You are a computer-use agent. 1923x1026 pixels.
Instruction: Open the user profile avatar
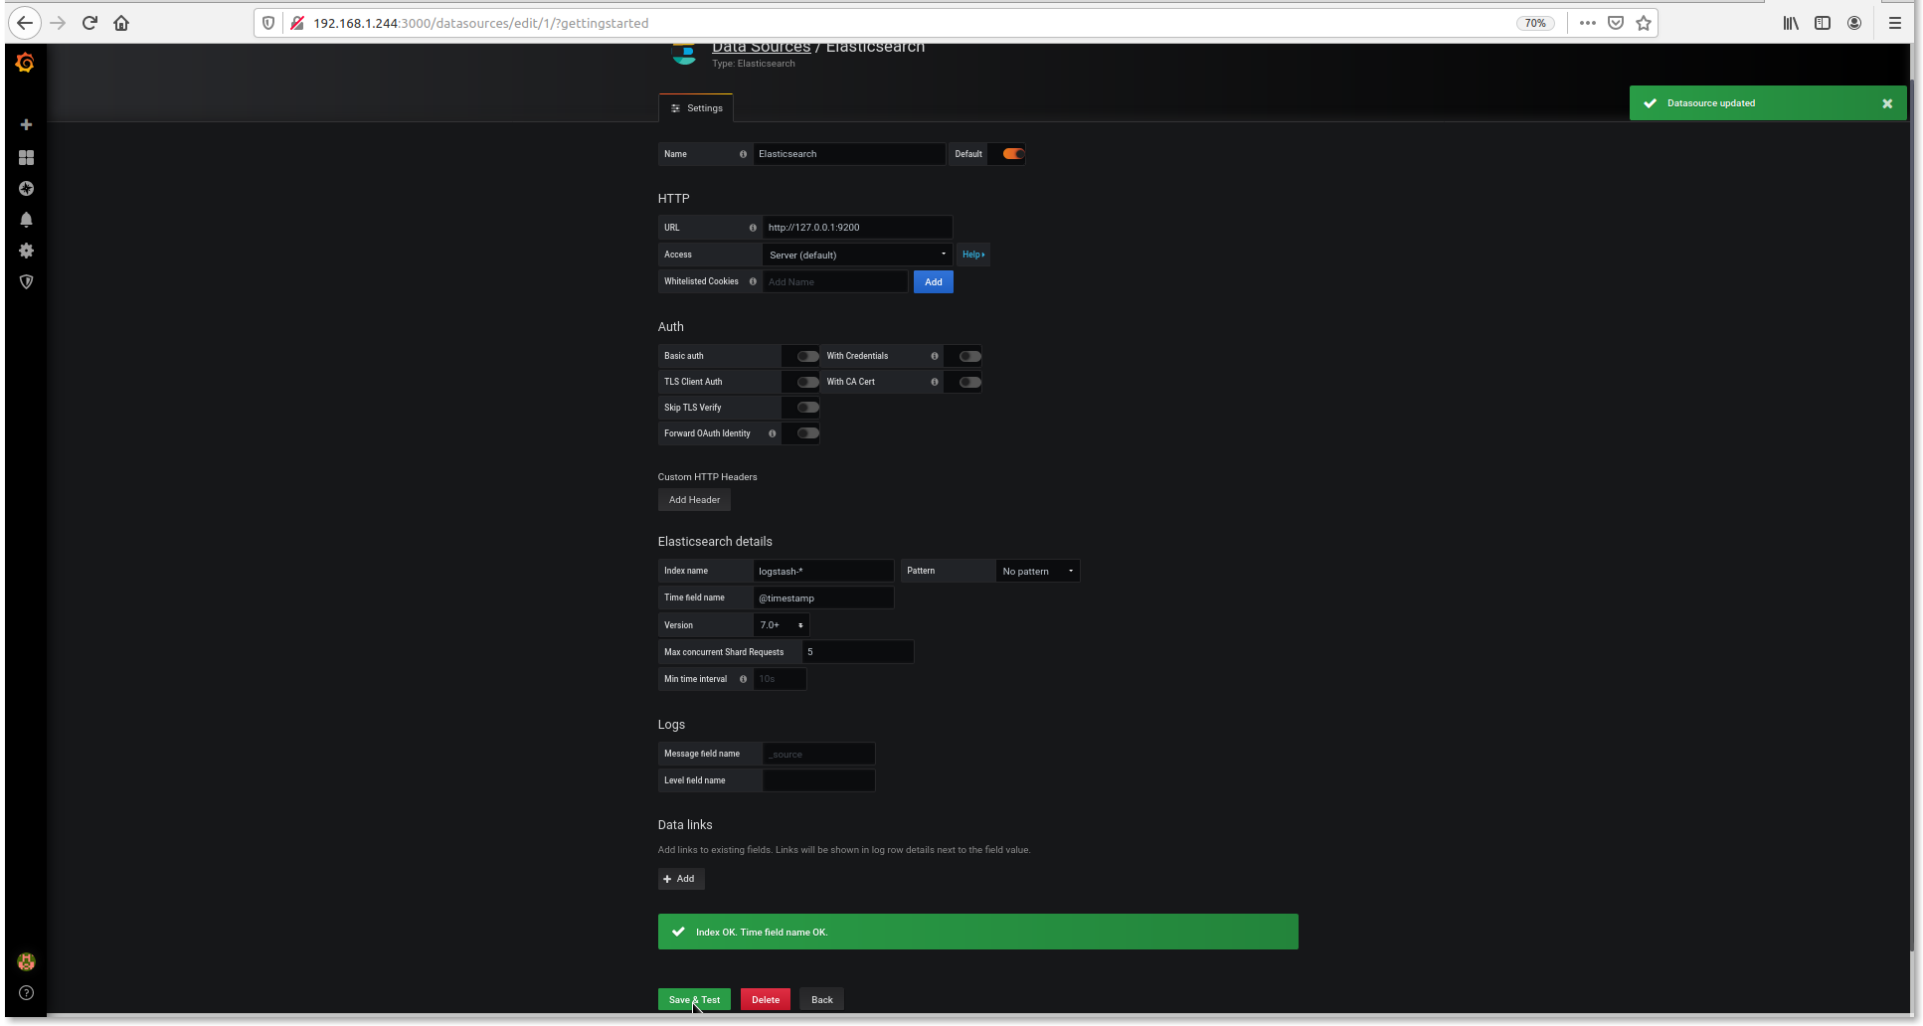[x=26, y=961]
